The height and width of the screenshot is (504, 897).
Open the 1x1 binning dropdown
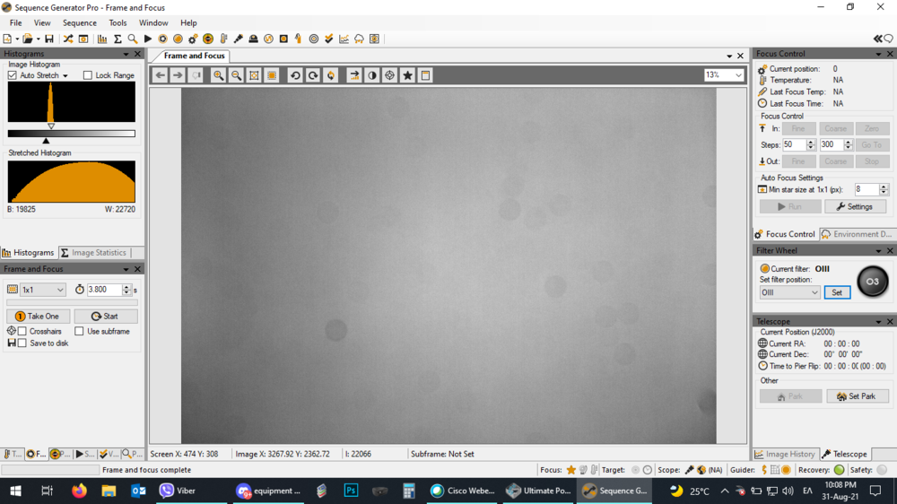coord(43,290)
